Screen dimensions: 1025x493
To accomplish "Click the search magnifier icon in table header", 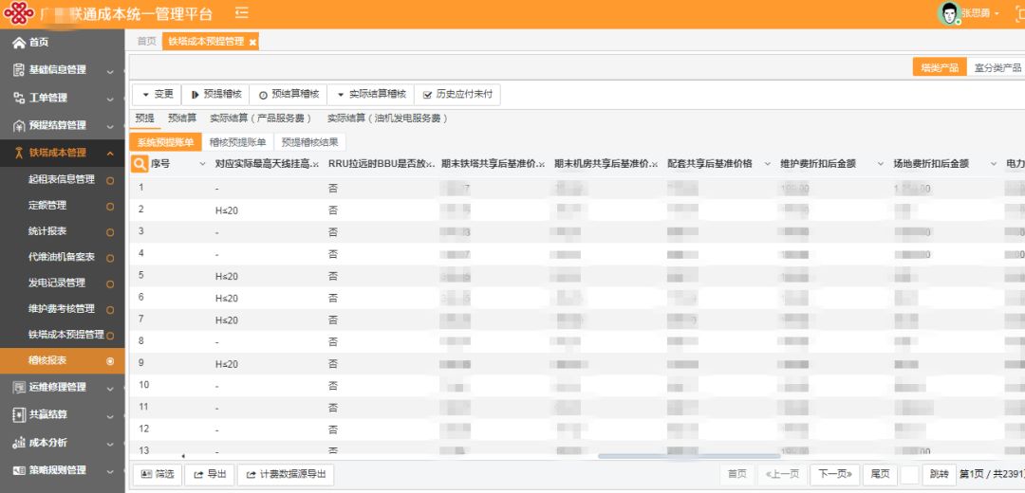I will coord(140,164).
